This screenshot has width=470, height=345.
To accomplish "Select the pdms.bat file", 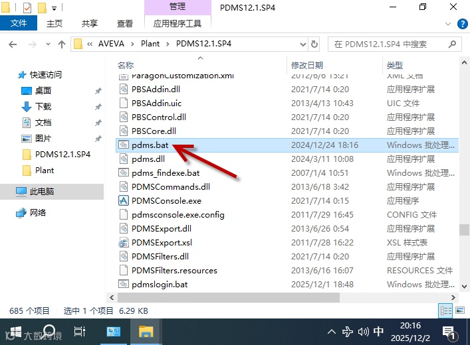I will point(150,145).
